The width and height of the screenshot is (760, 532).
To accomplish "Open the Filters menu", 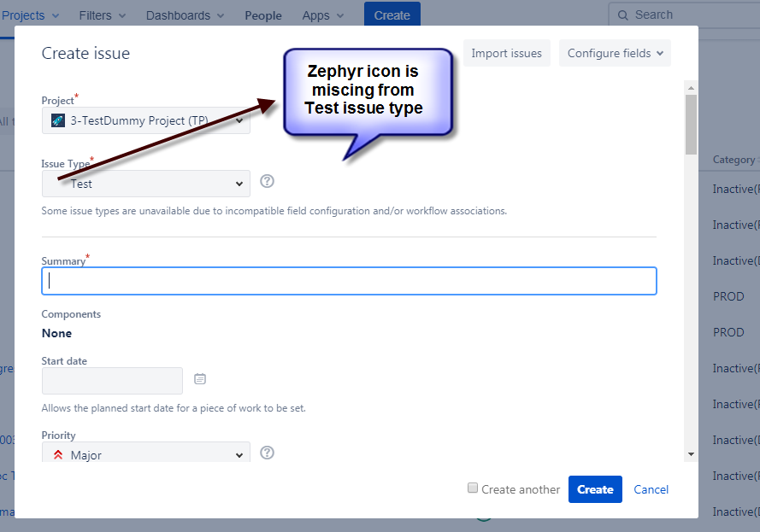I will [103, 15].
